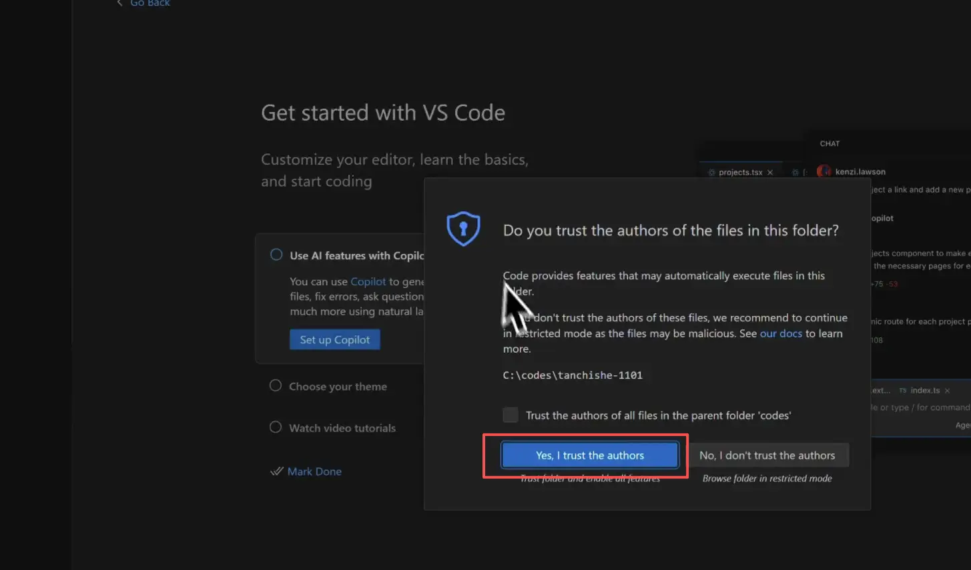
Task: Click the 'Mark Done' link
Action: 314,471
